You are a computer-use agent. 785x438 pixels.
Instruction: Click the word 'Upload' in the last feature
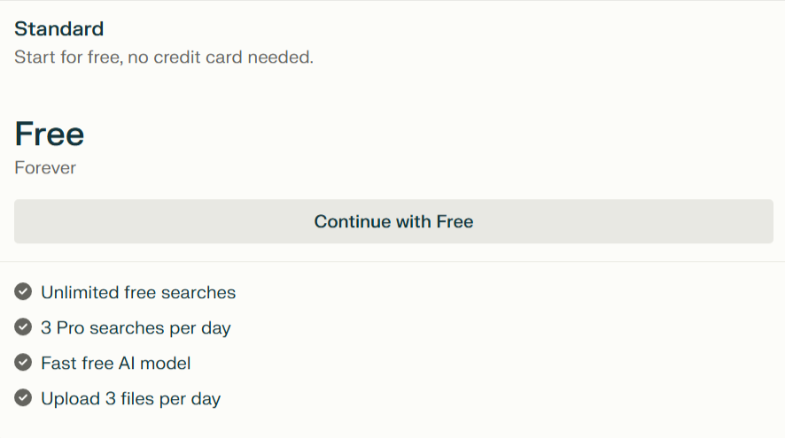[71, 399]
